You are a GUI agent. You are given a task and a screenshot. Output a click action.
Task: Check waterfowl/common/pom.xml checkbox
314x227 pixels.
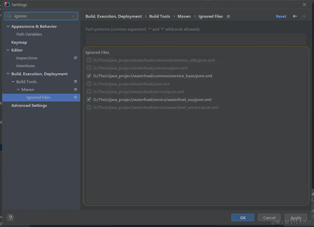point(89,68)
